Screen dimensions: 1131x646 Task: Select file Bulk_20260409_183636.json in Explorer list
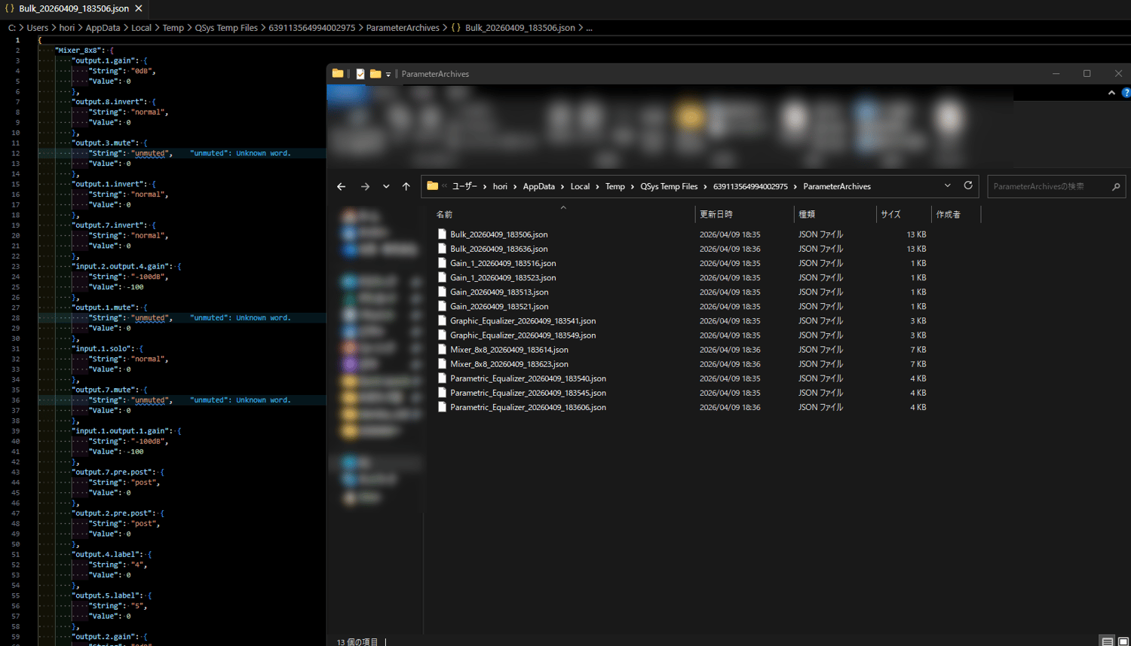499,249
